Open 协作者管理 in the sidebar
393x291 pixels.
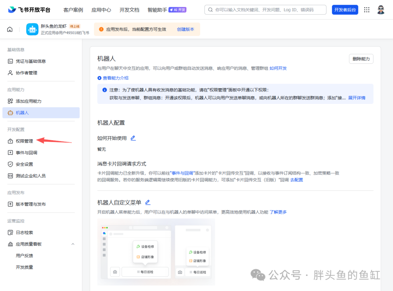coord(41,73)
